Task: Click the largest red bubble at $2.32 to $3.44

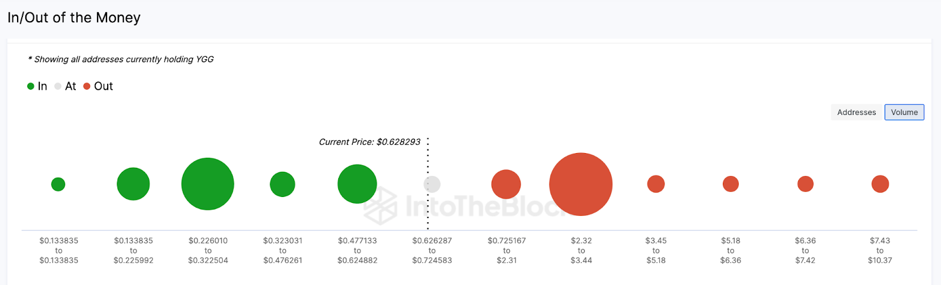Action: (x=580, y=184)
